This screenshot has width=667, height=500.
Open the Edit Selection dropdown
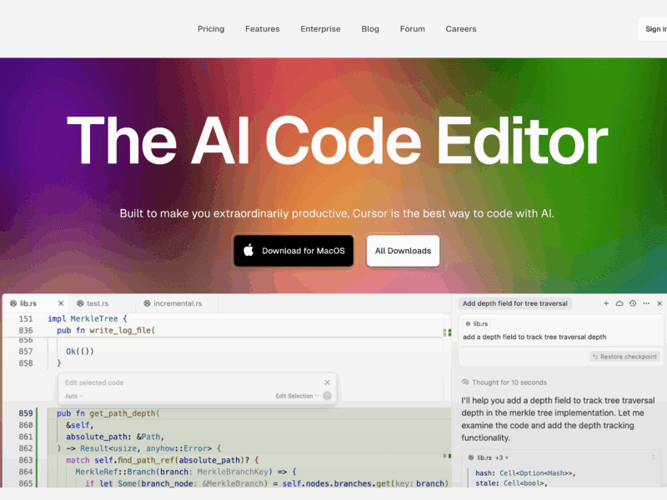297,396
